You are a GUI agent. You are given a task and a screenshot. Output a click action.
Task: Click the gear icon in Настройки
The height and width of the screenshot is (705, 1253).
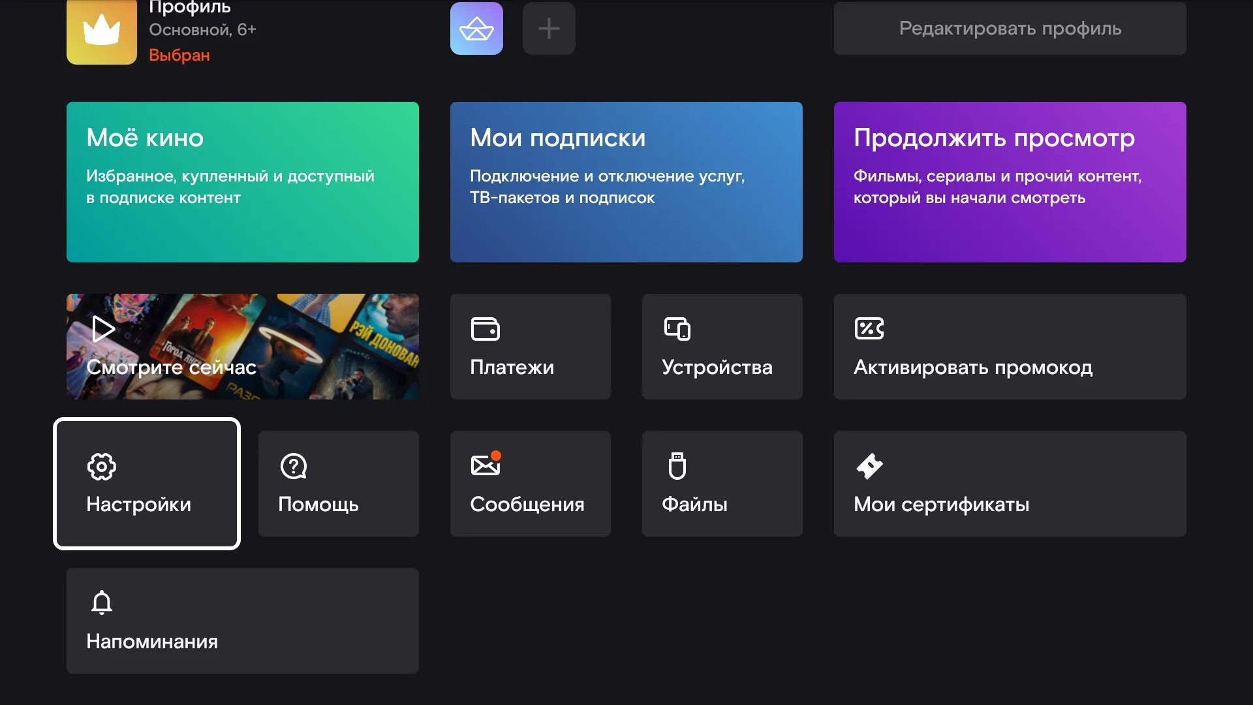click(102, 466)
